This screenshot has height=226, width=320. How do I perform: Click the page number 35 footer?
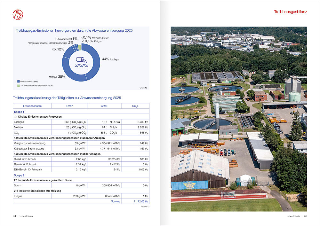click(305, 216)
